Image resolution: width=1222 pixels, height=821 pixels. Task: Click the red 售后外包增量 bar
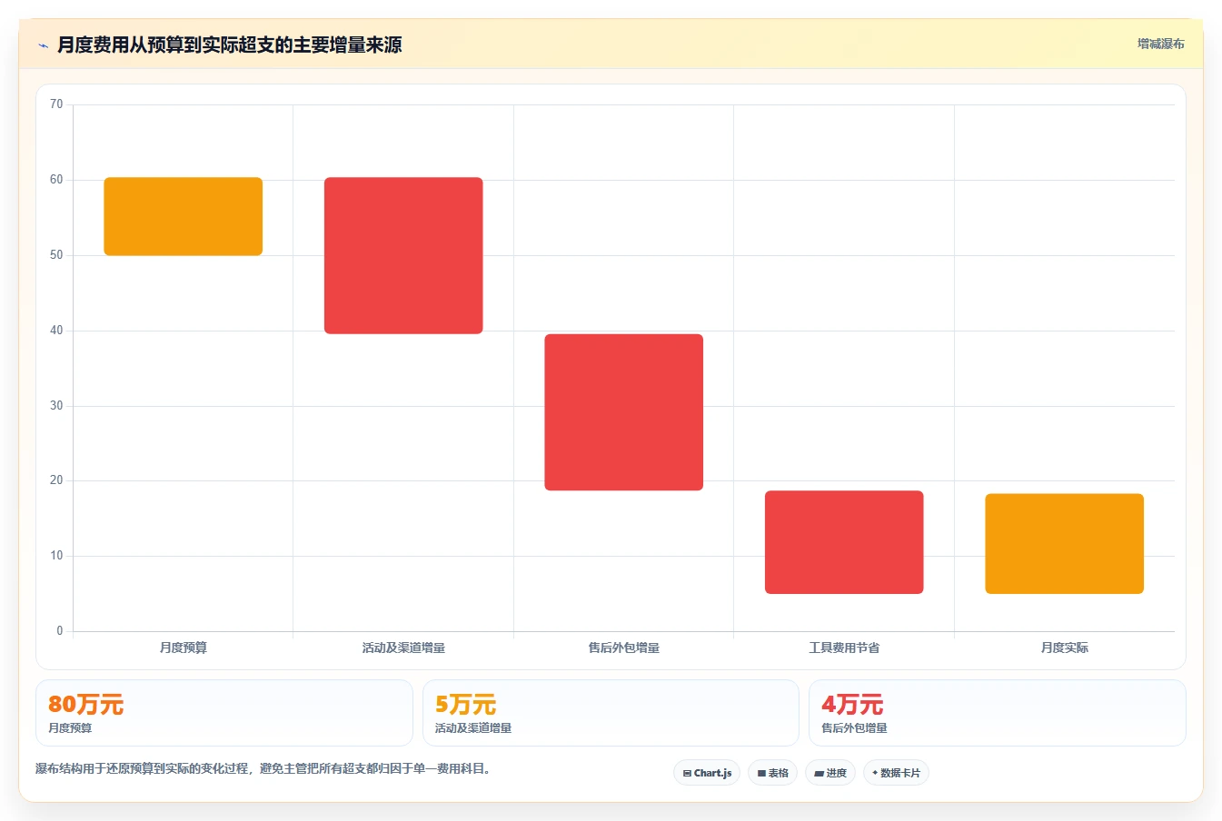click(624, 412)
